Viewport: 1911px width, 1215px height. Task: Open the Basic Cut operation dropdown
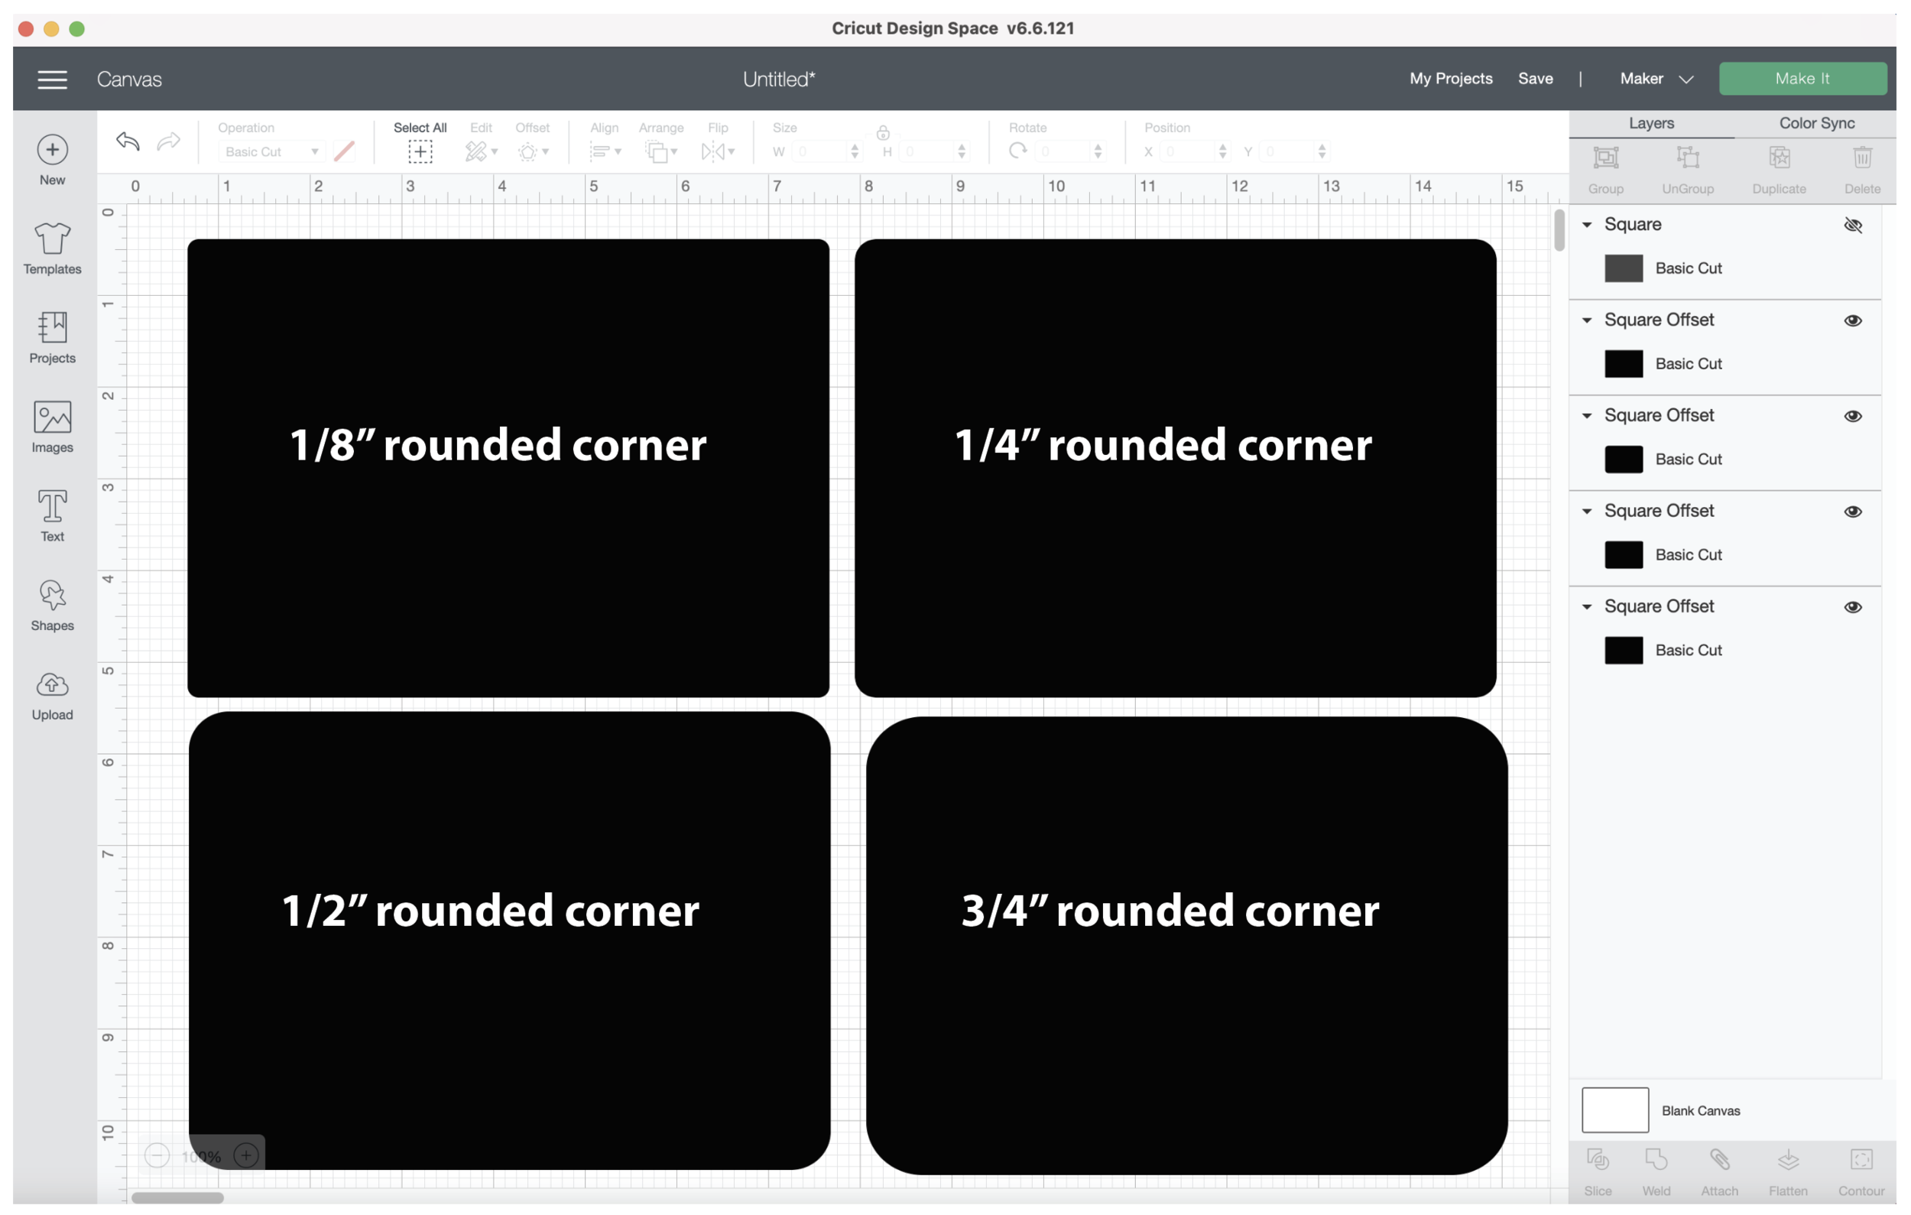pyautogui.click(x=271, y=151)
